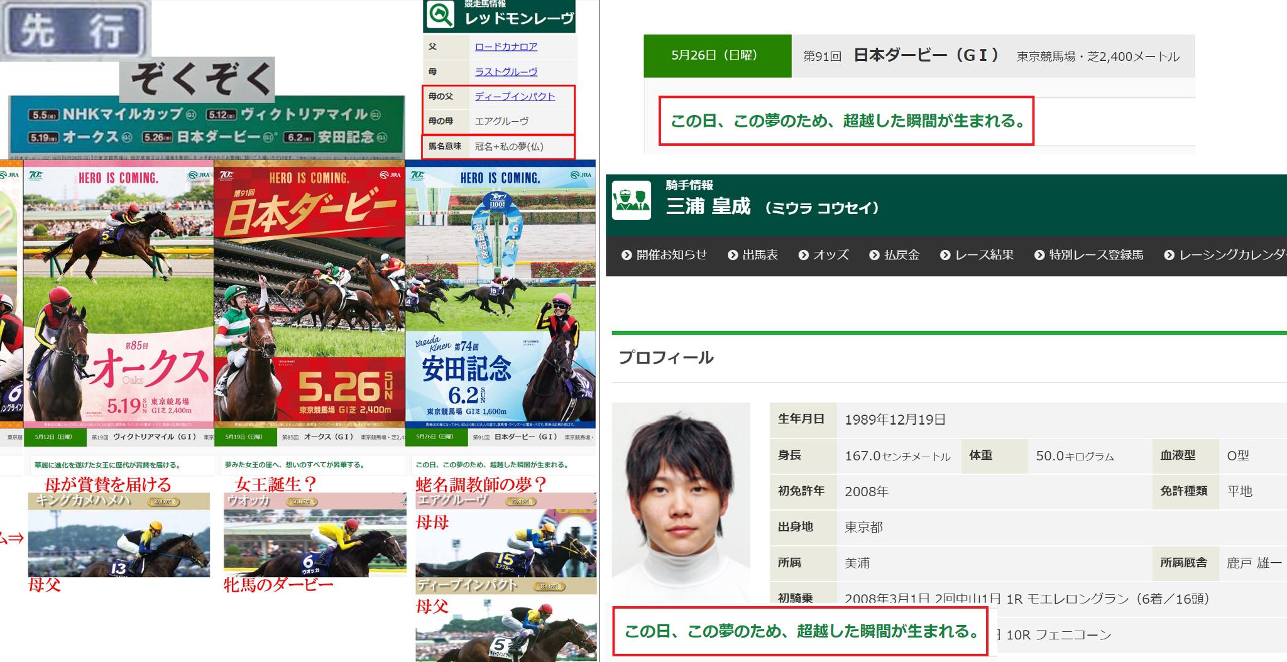Click the jockey profile photo
The height and width of the screenshot is (662, 1287).
[x=681, y=502]
